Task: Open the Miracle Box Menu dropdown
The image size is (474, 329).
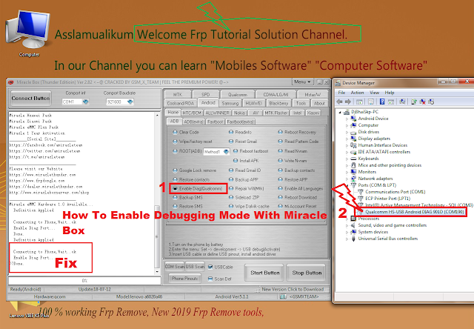Action: pos(302,82)
